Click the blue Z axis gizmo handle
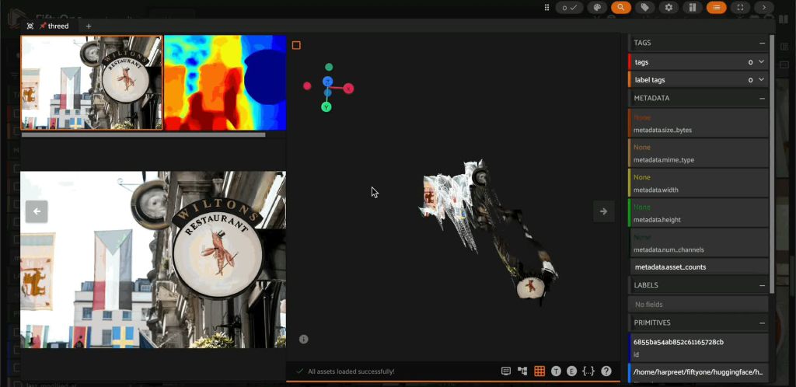Image resolution: width=796 pixels, height=387 pixels. (327, 81)
